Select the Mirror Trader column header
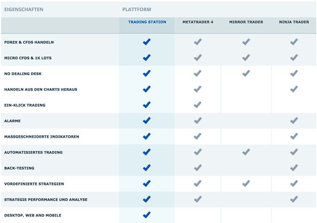317x223 pixels. pos(246,22)
